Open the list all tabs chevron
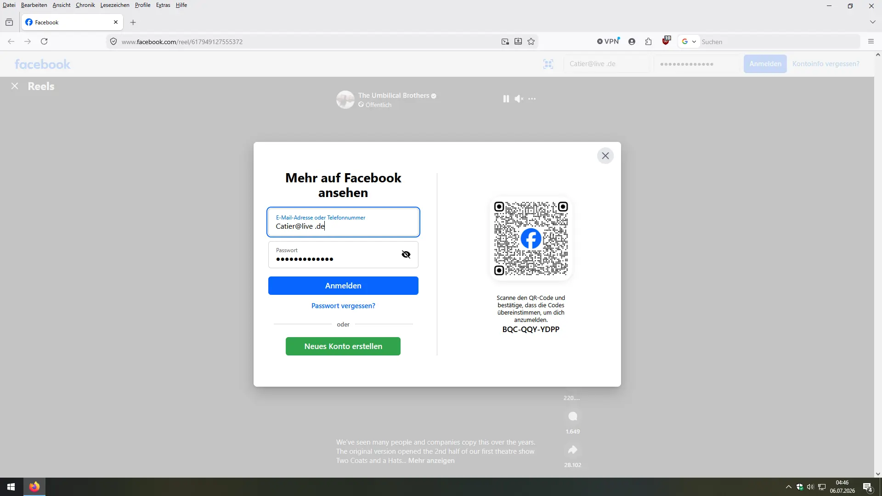Viewport: 882px width, 496px height. point(872,22)
